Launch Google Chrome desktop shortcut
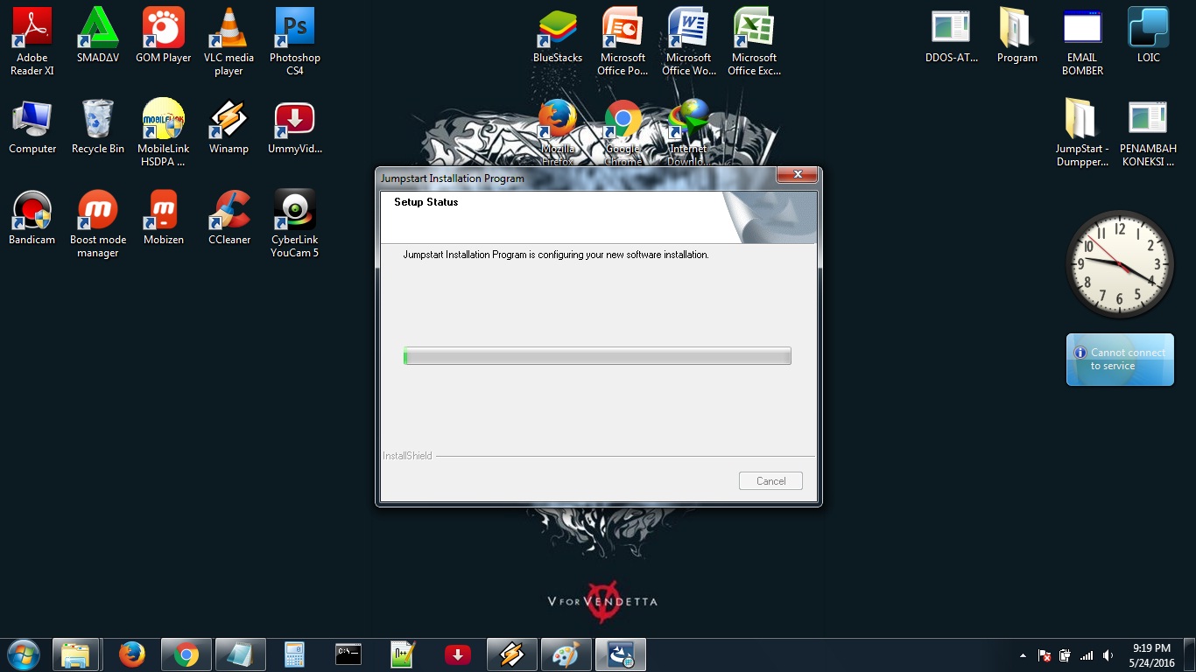1196x672 pixels. click(x=623, y=131)
